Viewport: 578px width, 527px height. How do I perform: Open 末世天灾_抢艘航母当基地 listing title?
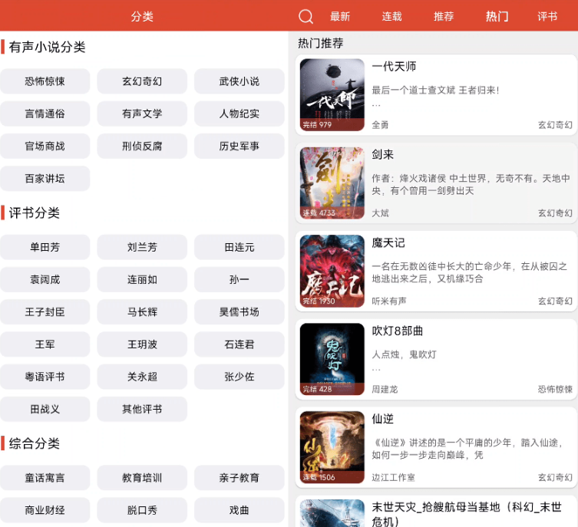(x=467, y=514)
